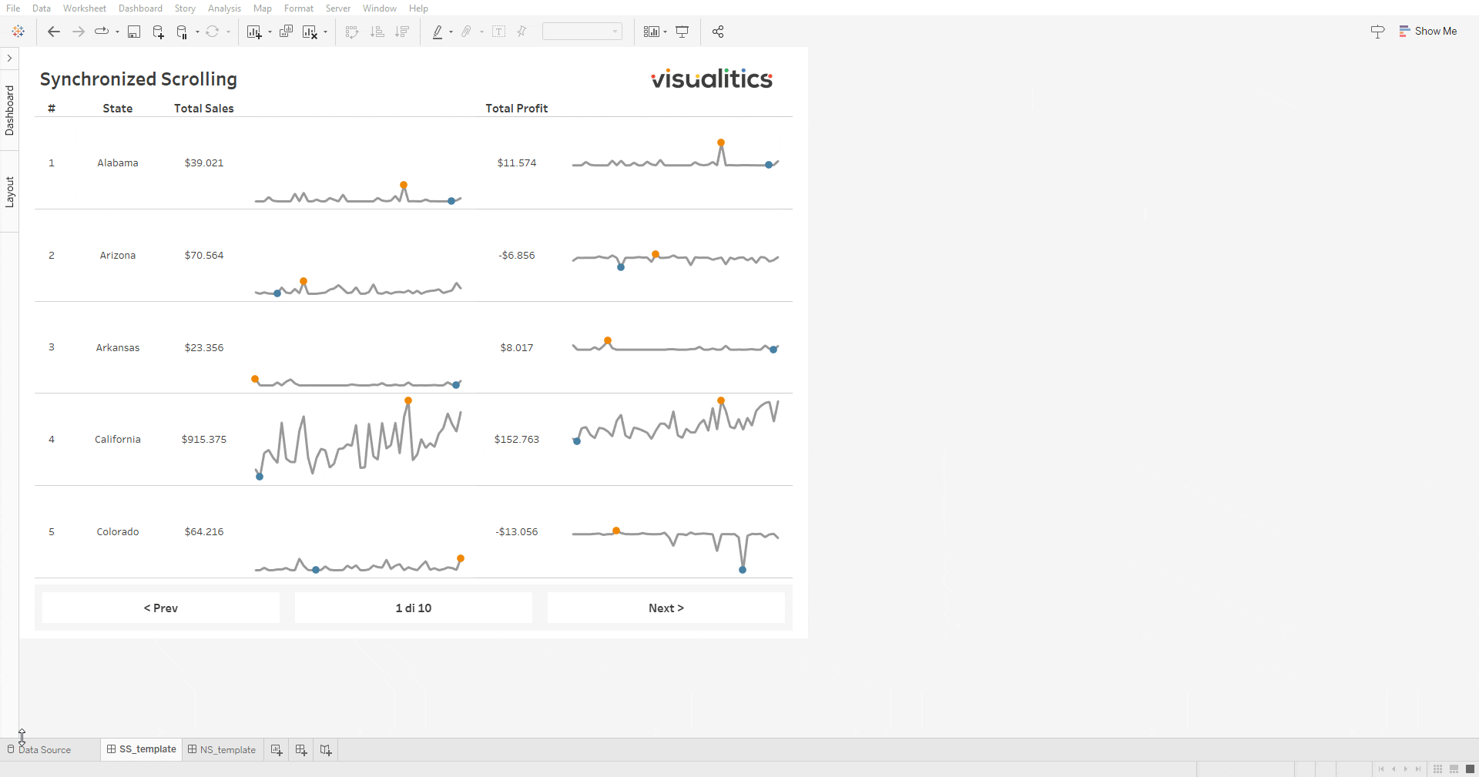Open the Fit view combo box
This screenshot has height=777, width=1479.
tap(582, 32)
